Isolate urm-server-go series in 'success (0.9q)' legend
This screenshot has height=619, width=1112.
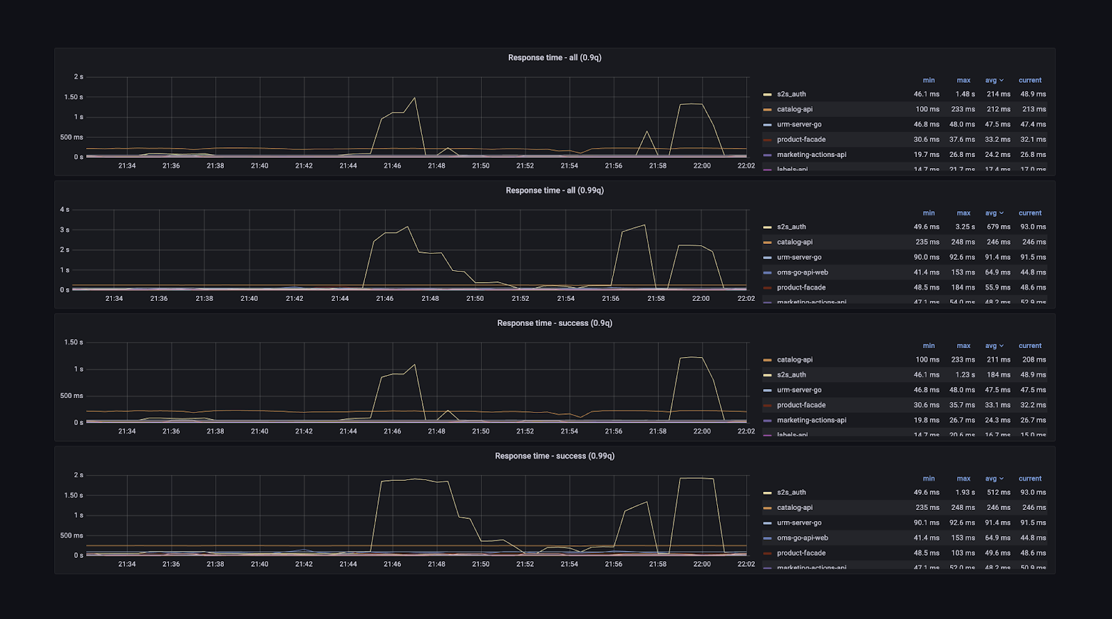pos(799,390)
